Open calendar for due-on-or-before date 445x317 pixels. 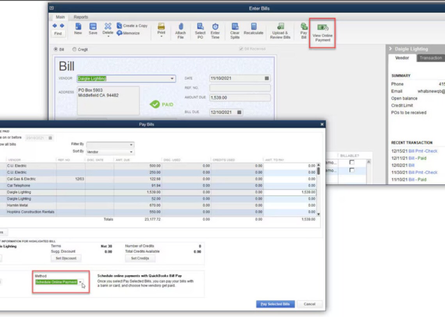tap(50, 138)
